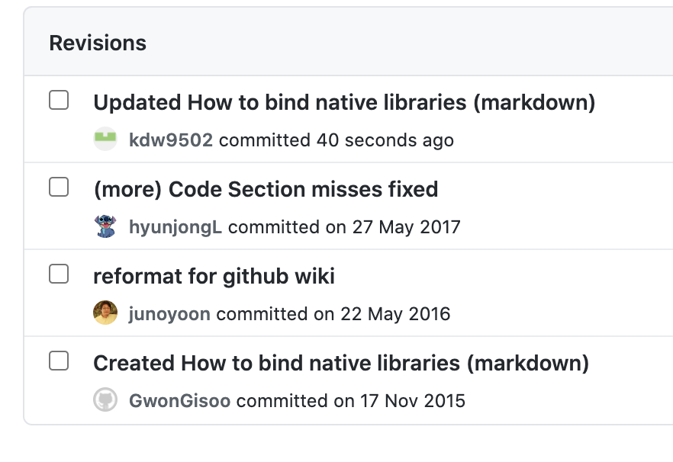
Task: Tick the checkbox beside 'reformat for github wiki'
Action: click(59, 273)
